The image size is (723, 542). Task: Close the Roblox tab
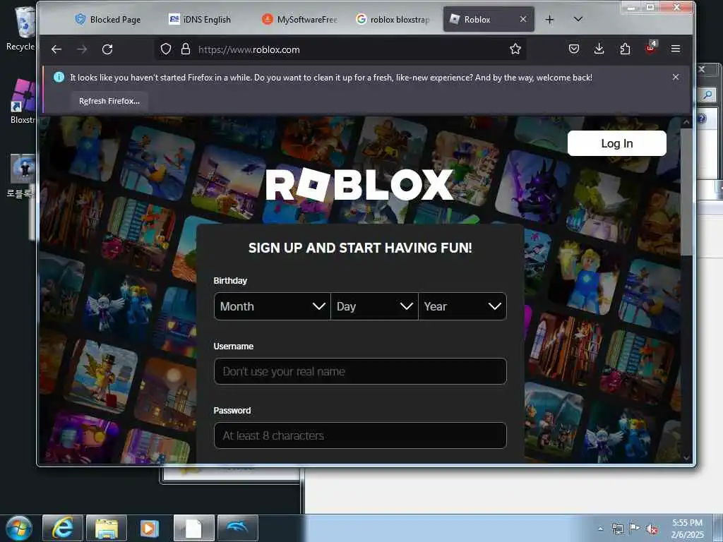[523, 19]
